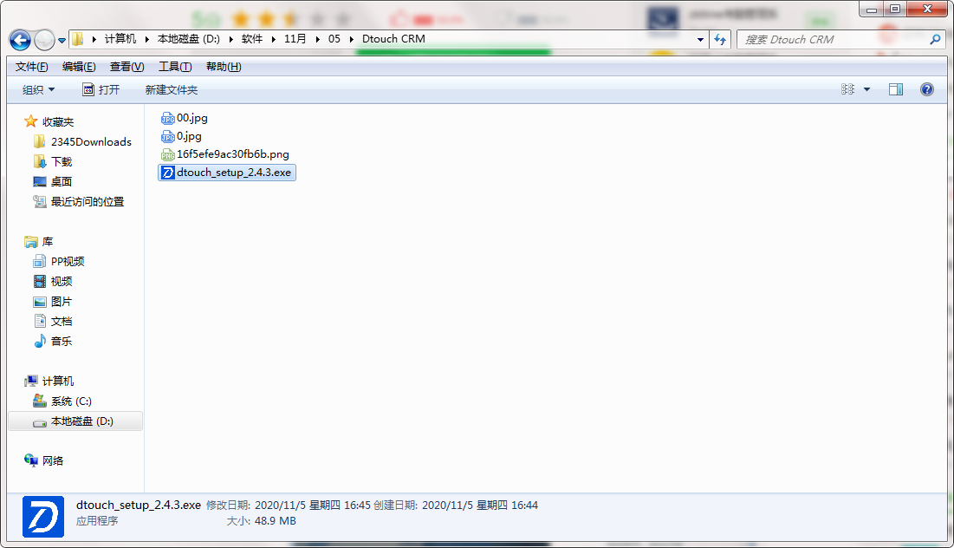Expand the arrow after 本地磁盘 (D:) breadcrumb
Image resolution: width=954 pixels, height=548 pixels.
(x=230, y=39)
